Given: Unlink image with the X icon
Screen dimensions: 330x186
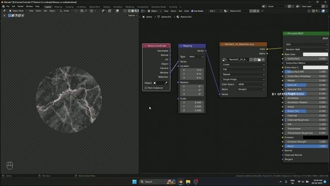Looking at the screenshot, I should pyautogui.click(x=263, y=60).
